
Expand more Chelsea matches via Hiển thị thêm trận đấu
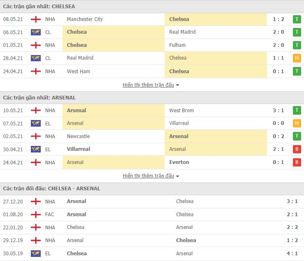(x=149, y=85)
